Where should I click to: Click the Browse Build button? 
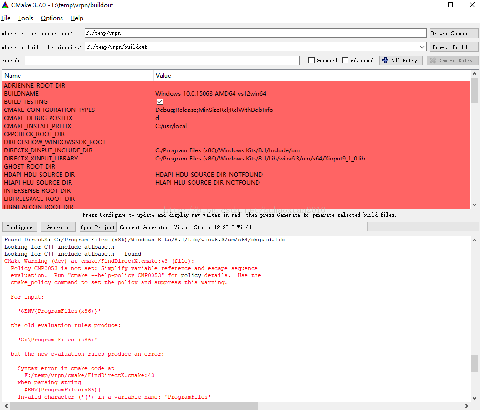click(454, 47)
